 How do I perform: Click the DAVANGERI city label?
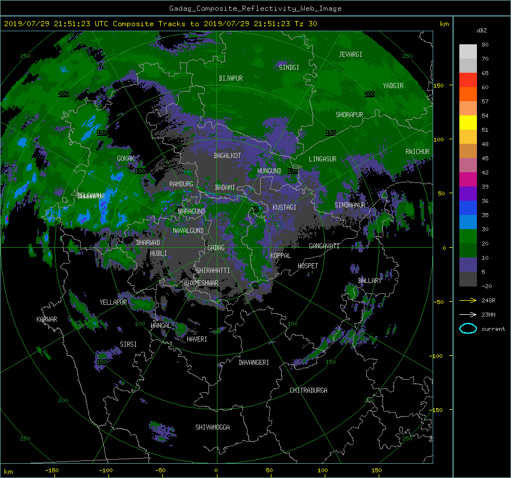pos(254,363)
